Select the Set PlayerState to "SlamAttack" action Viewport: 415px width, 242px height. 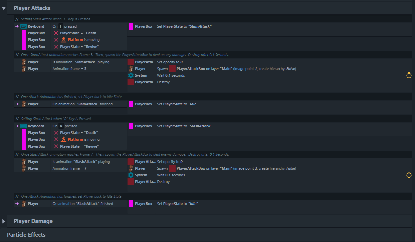click(x=184, y=26)
